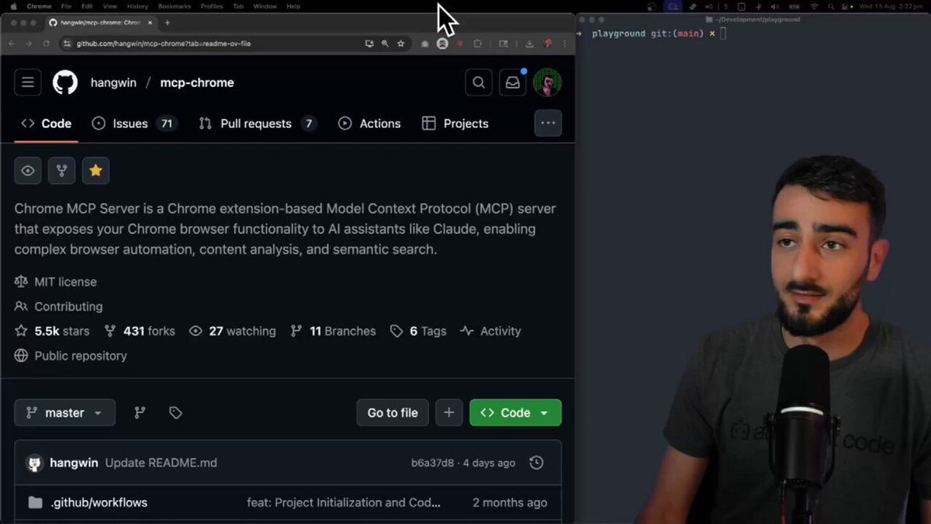Click hangwin author in the commit row
Viewport: 931px width, 524px height.
(74, 463)
